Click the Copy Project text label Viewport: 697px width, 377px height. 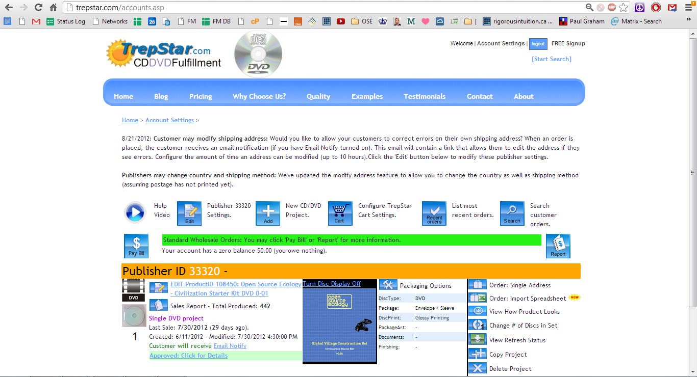(508, 354)
